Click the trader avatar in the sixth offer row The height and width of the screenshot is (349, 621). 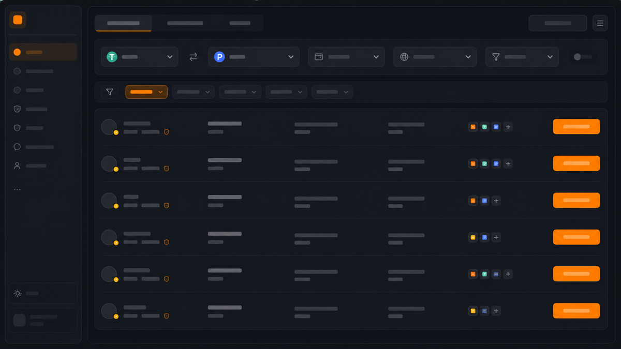point(109,311)
